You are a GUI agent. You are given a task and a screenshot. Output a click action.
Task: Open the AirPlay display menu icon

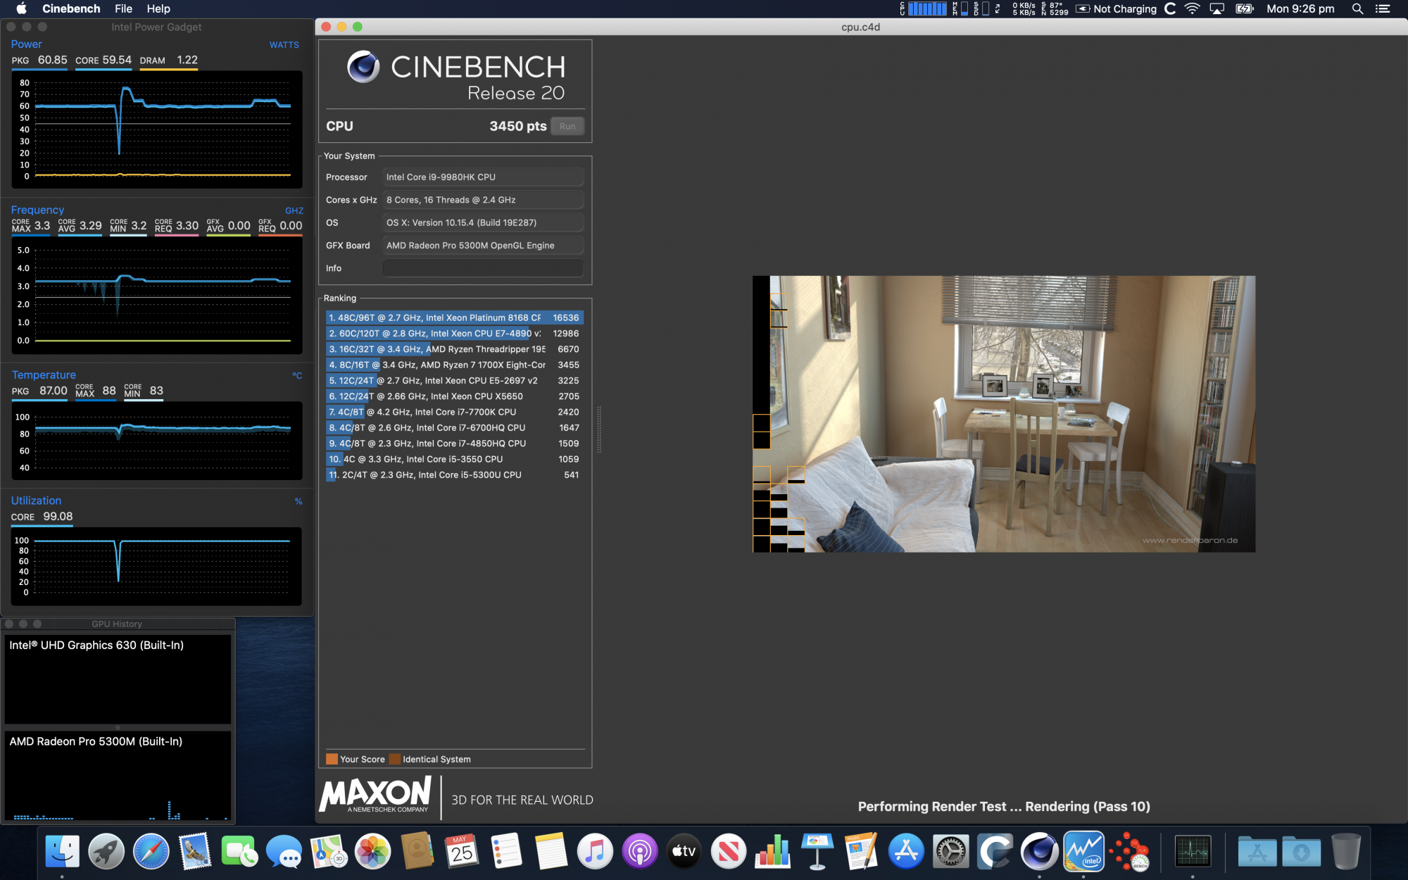(x=1217, y=8)
